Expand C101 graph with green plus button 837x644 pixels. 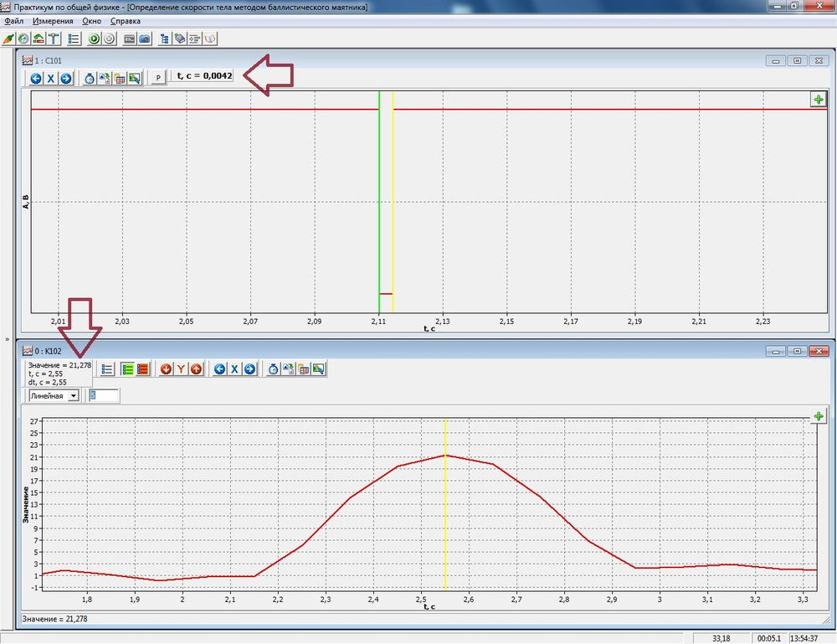(818, 100)
